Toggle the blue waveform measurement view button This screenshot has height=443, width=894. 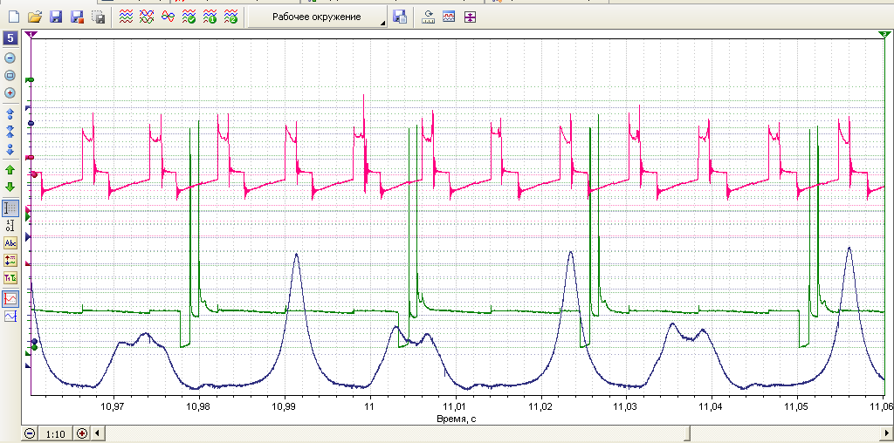(x=10, y=316)
